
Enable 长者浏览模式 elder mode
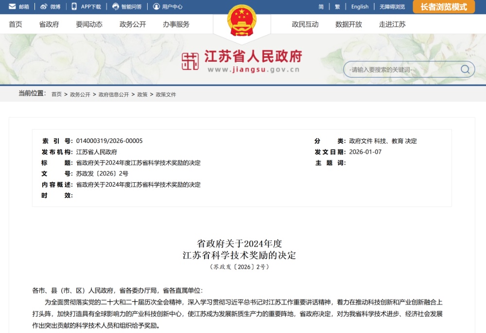[x=443, y=7]
